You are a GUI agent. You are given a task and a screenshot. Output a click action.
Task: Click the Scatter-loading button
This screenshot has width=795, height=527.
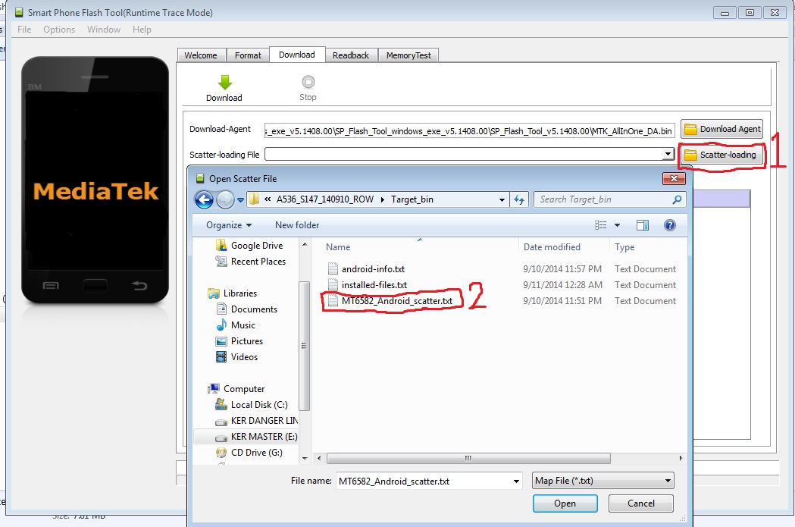tap(721, 155)
